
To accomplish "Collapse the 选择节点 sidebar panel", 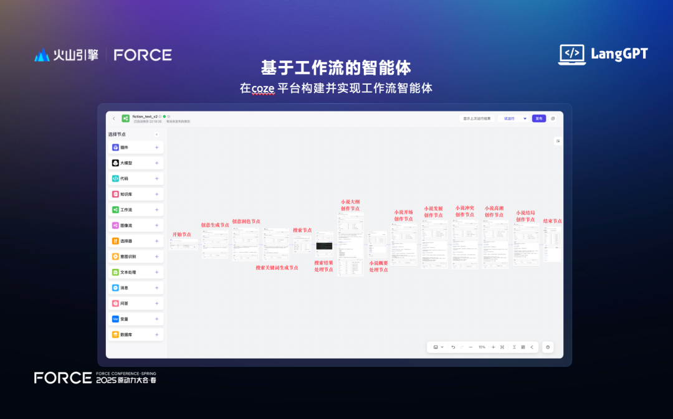I will 156,134.
